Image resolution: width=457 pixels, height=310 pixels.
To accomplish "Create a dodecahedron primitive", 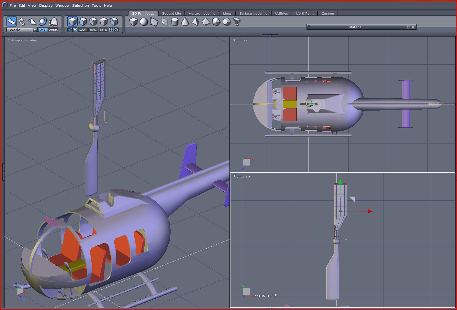I will (227, 22).
